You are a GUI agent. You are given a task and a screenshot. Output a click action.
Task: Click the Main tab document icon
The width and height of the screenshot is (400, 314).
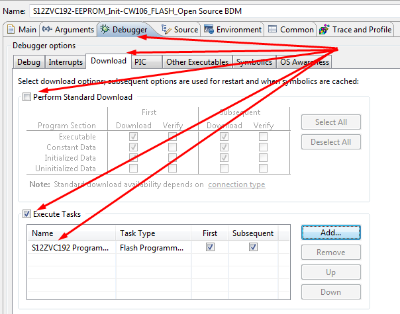[11, 29]
